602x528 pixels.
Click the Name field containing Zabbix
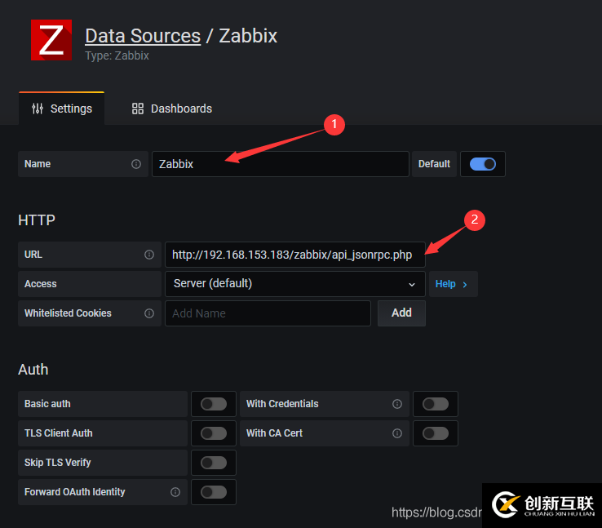281,164
